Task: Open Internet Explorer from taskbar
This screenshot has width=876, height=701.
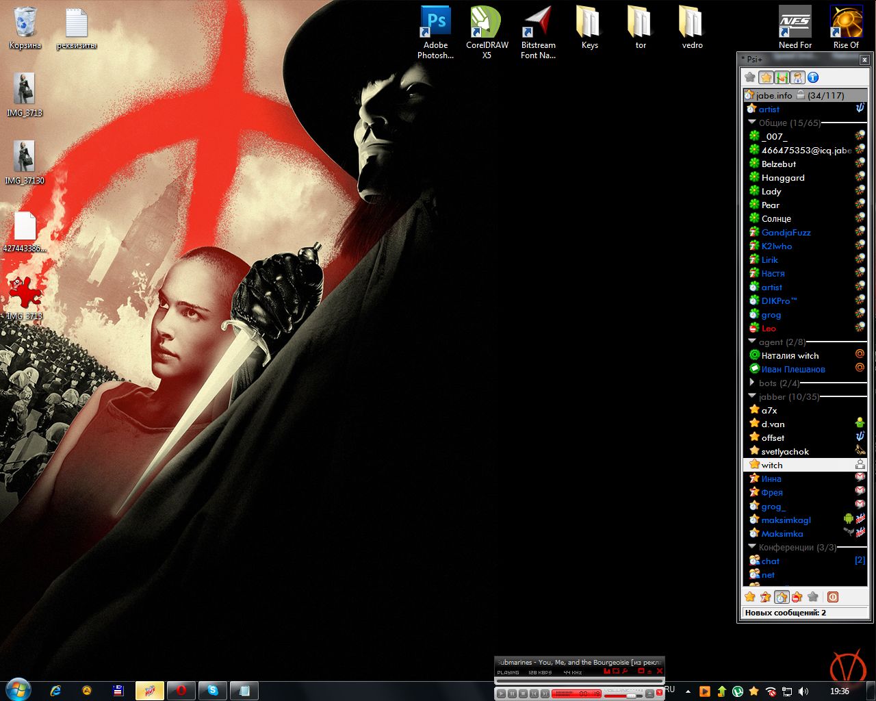Action: [x=56, y=691]
